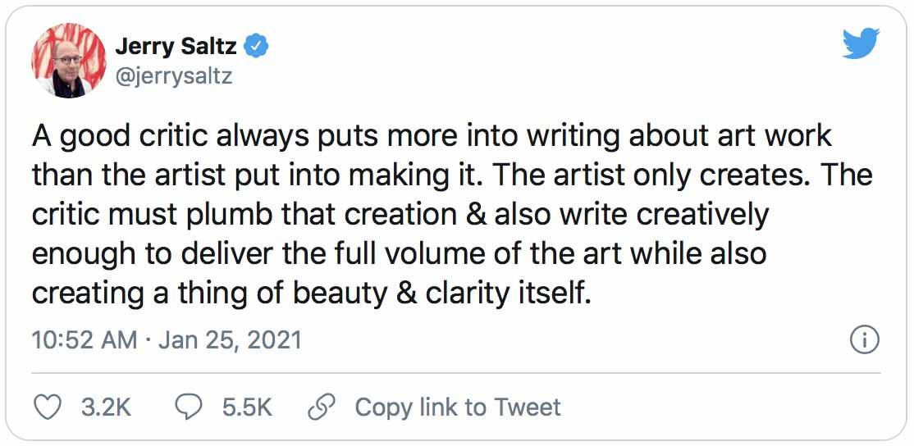Like the tweet via heart icon

(51, 407)
